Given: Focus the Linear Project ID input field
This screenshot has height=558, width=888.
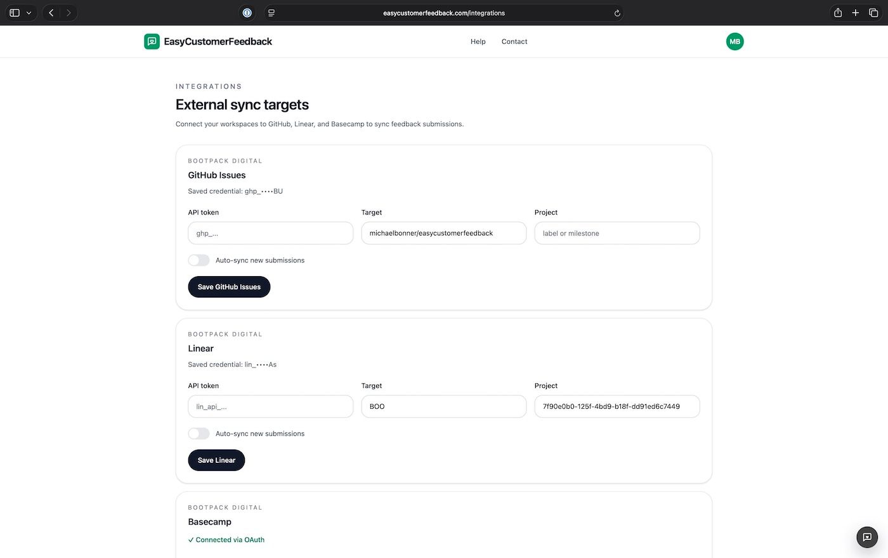Looking at the screenshot, I should [x=617, y=406].
